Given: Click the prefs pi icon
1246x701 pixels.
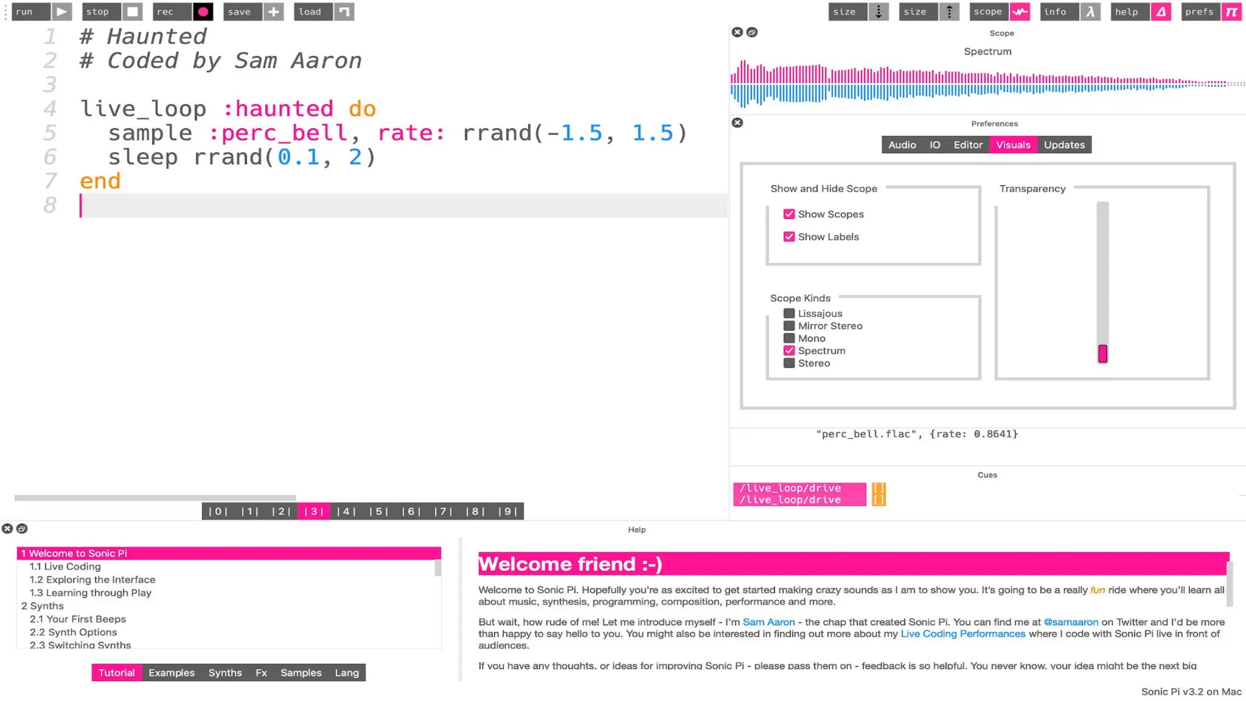Looking at the screenshot, I should pos(1231,12).
